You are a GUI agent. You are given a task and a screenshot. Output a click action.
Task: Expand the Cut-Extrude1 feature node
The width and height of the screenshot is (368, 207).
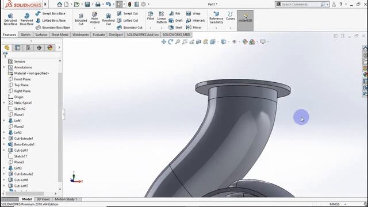pos(4,139)
